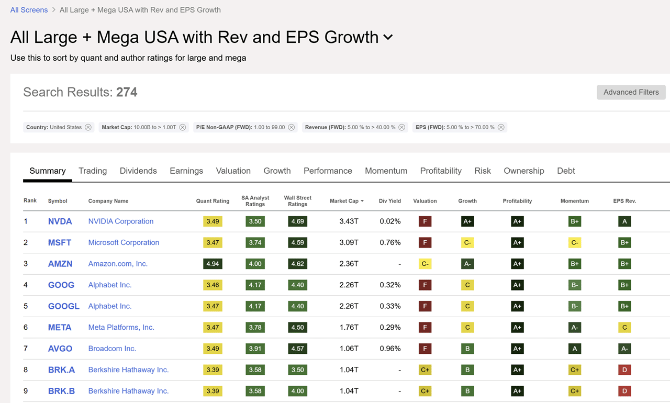Click BRK.B's 4.00 Wall Street rating

[x=298, y=391]
